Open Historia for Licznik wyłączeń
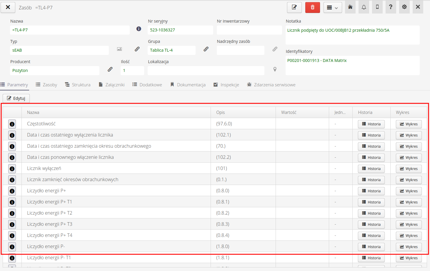This screenshot has width=430, height=271. point(371,169)
